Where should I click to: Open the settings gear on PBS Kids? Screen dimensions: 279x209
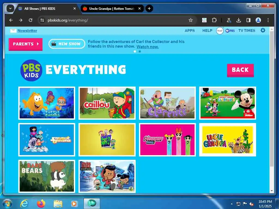point(263,30)
